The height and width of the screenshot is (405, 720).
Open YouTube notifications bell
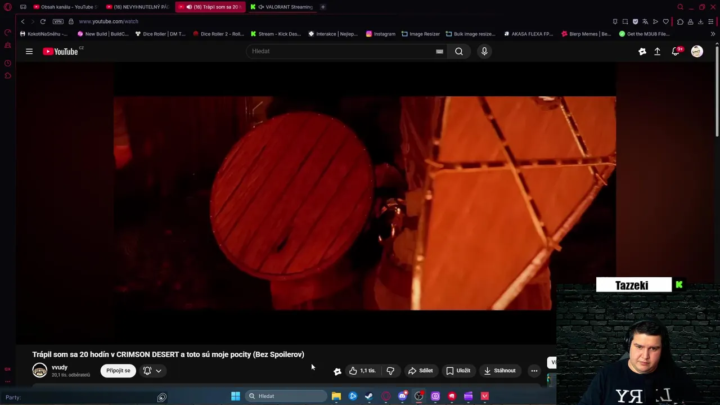[x=676, y=51]
